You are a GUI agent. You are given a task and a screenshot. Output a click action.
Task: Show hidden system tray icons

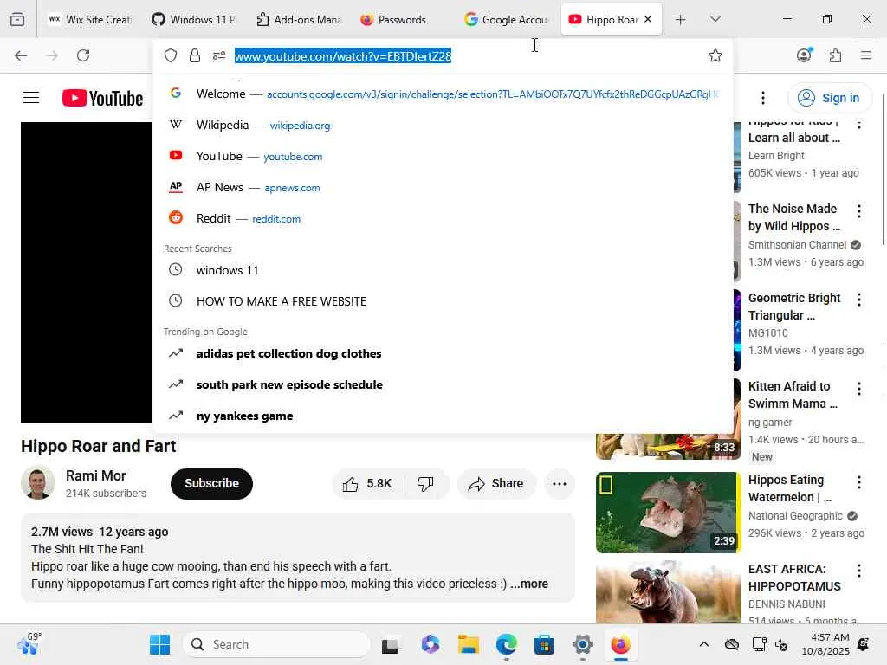703,644
